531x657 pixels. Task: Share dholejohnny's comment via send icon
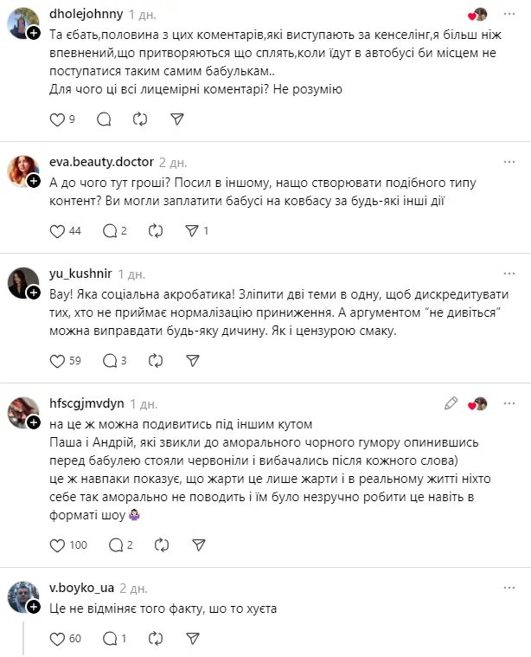click(176, 119)
